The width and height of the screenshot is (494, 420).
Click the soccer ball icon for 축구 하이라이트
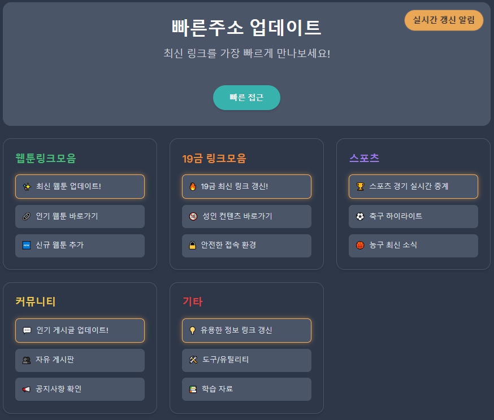coord(360,216)
